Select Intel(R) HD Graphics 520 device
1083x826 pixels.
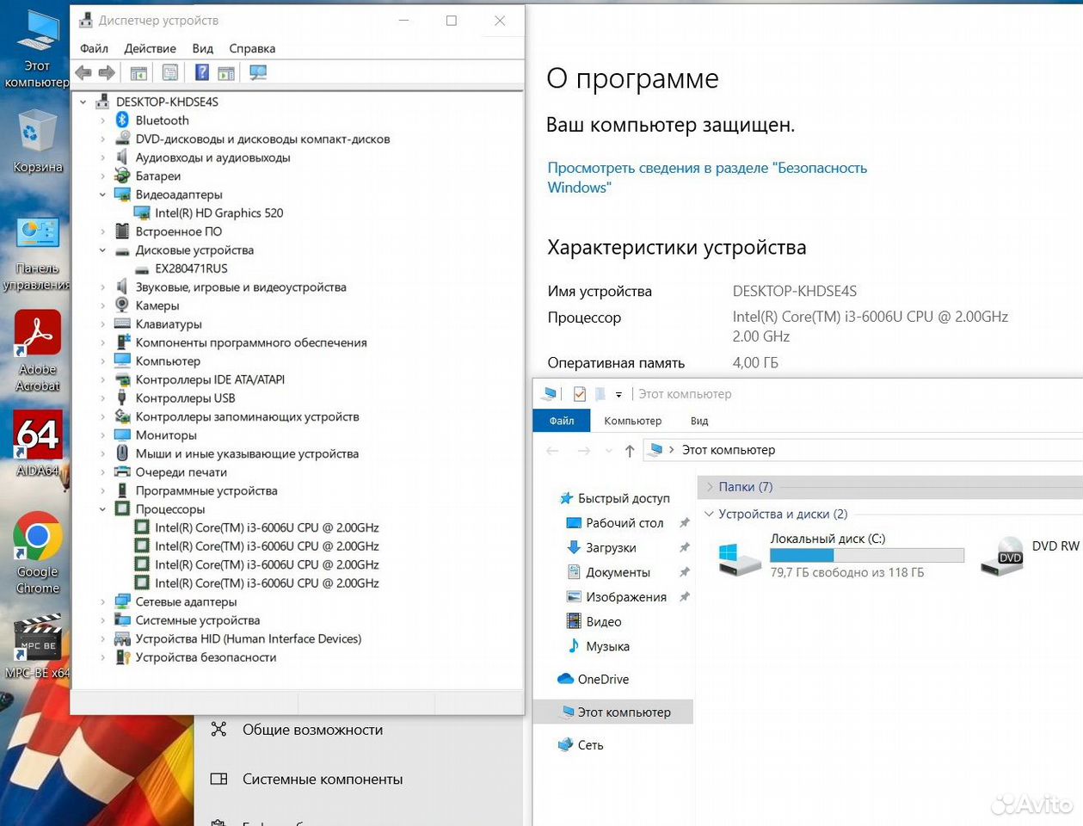tap(218, 213)
